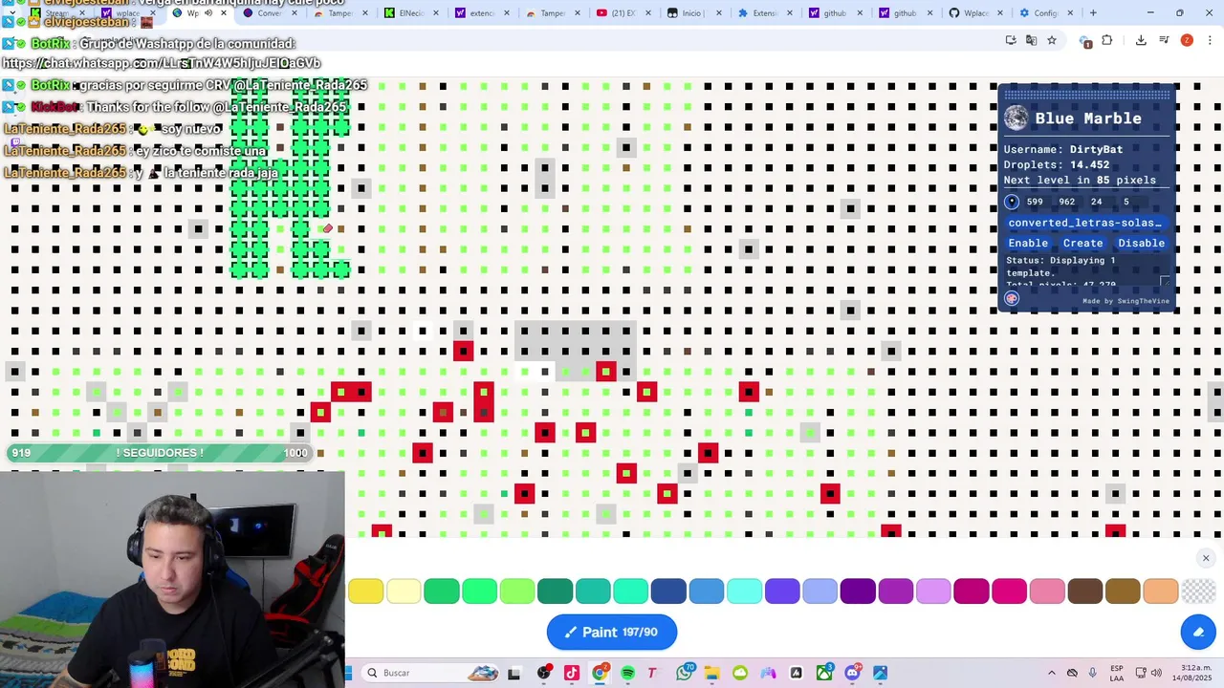Click the WhatsApp group chat link
Viewport: 1224px width, 688px height.
pos(161,63)
